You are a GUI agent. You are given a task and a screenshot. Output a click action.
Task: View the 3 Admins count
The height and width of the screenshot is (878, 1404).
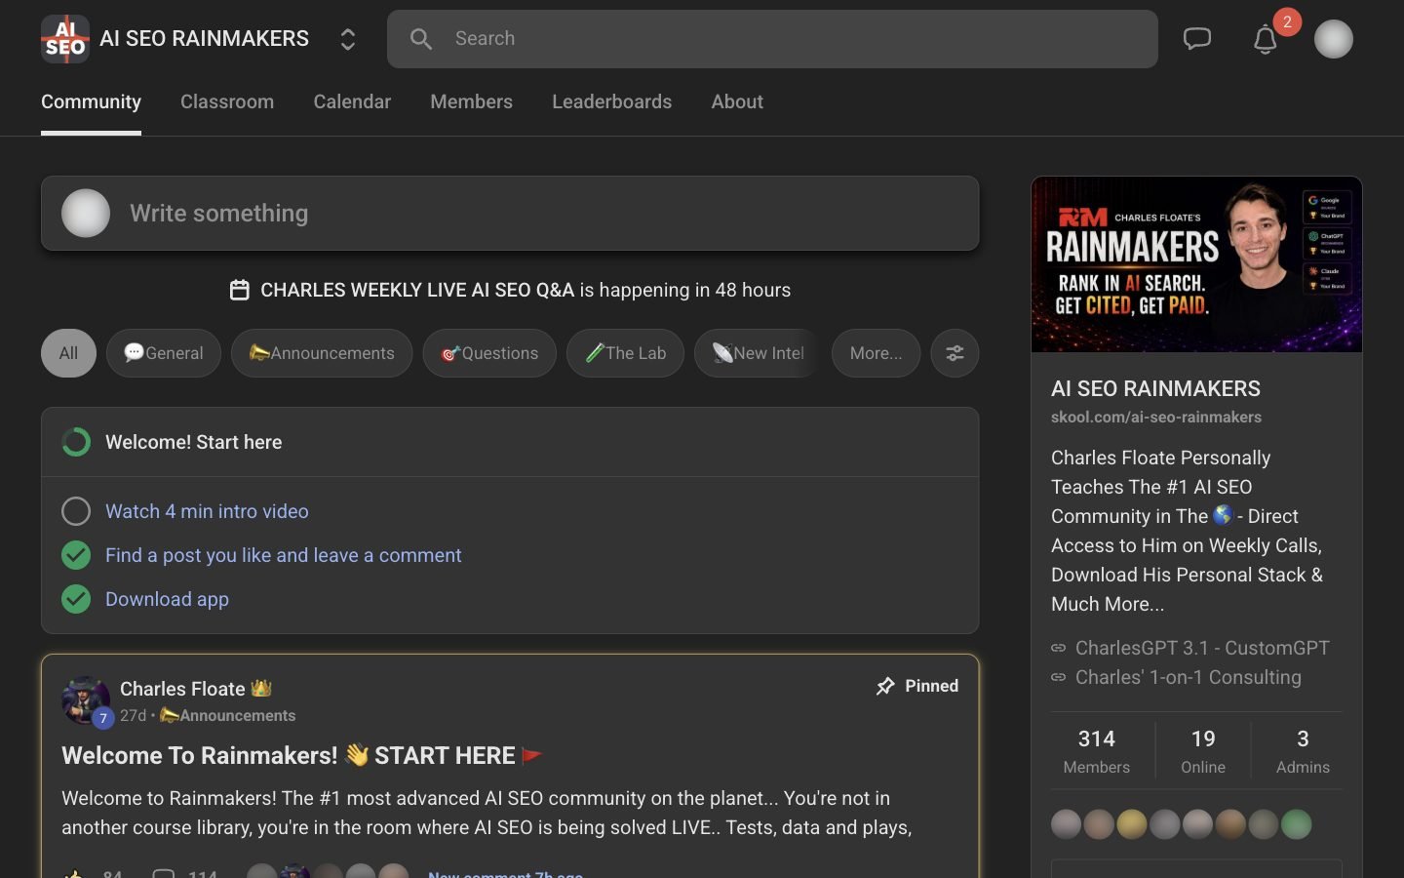click(1303, 751)
